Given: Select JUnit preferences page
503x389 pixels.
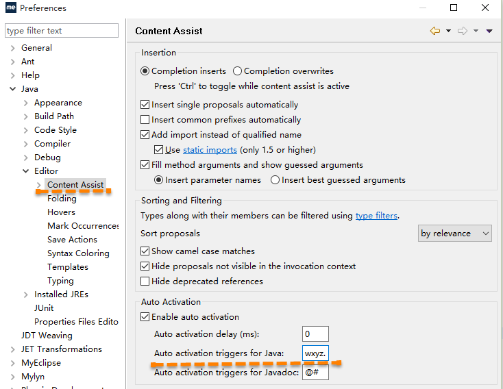Looking at the screenshot, I should pos(44,308).
